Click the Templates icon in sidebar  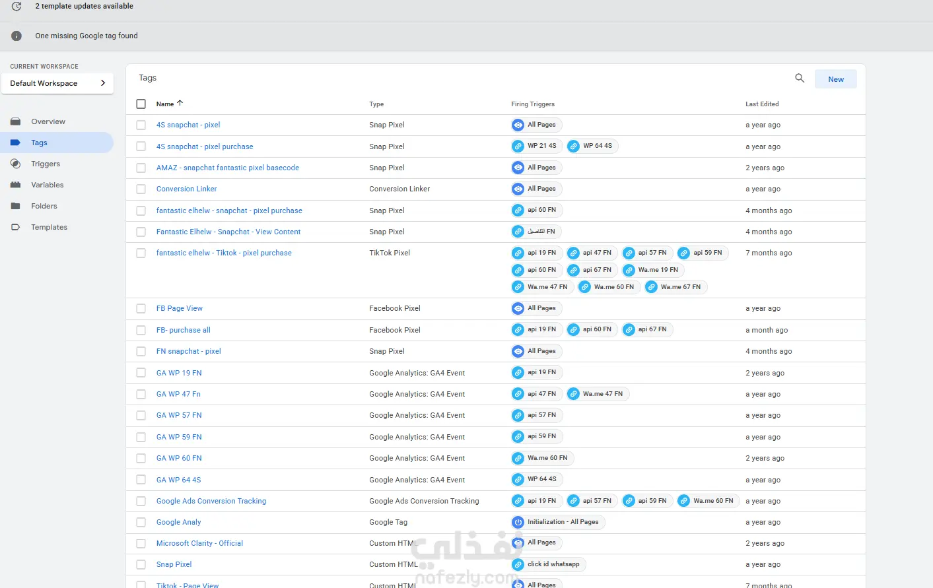click(x=16, y=227)
